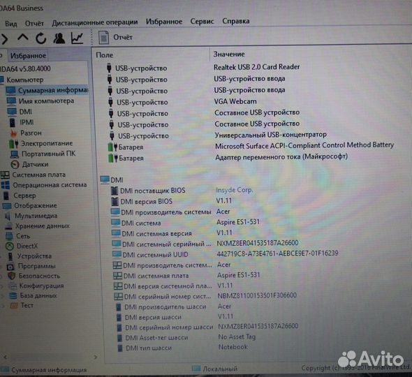Image resolution: width=412 pixels, height=377 pixels.
Task: Select the DMI Asset-тег шасси row
Action: 186,337
